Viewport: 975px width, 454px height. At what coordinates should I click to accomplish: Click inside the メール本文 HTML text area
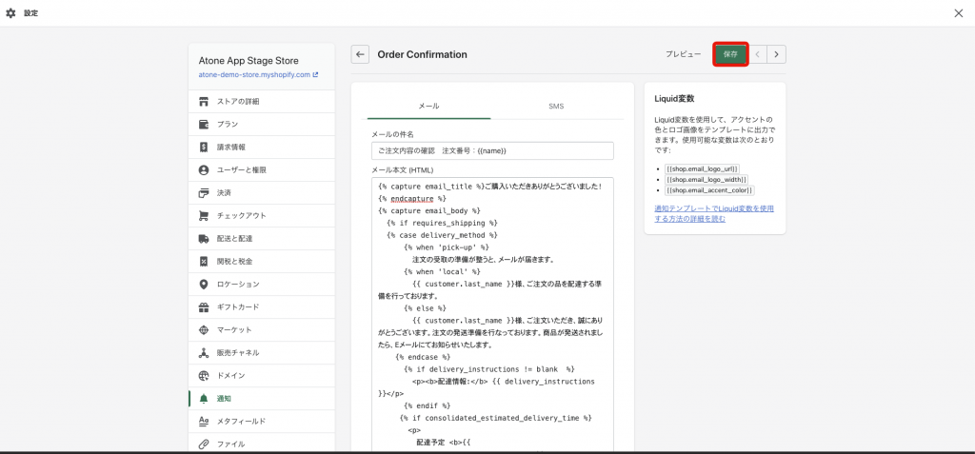(x=492, y=315)
